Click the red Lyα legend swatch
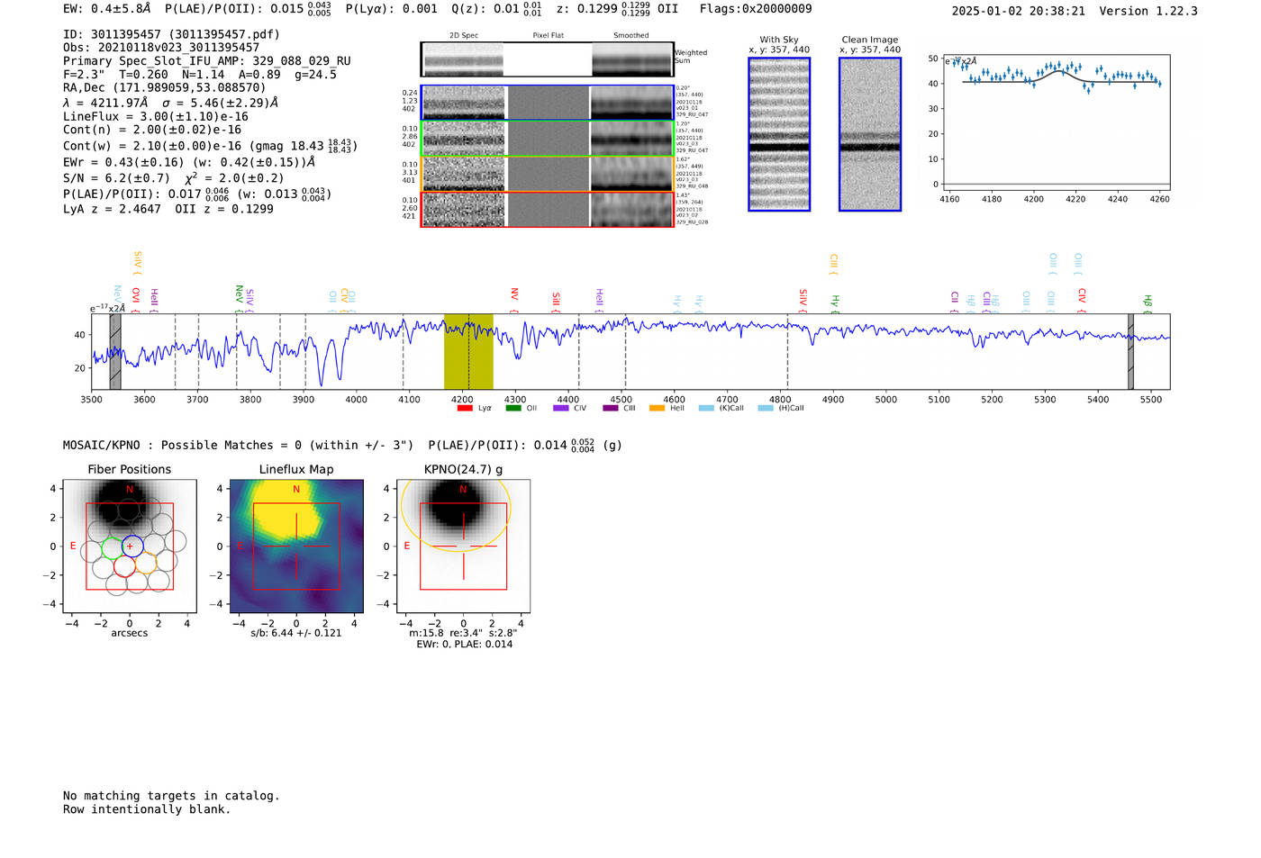Viewport: 1261px width, 858px height. 465,408
